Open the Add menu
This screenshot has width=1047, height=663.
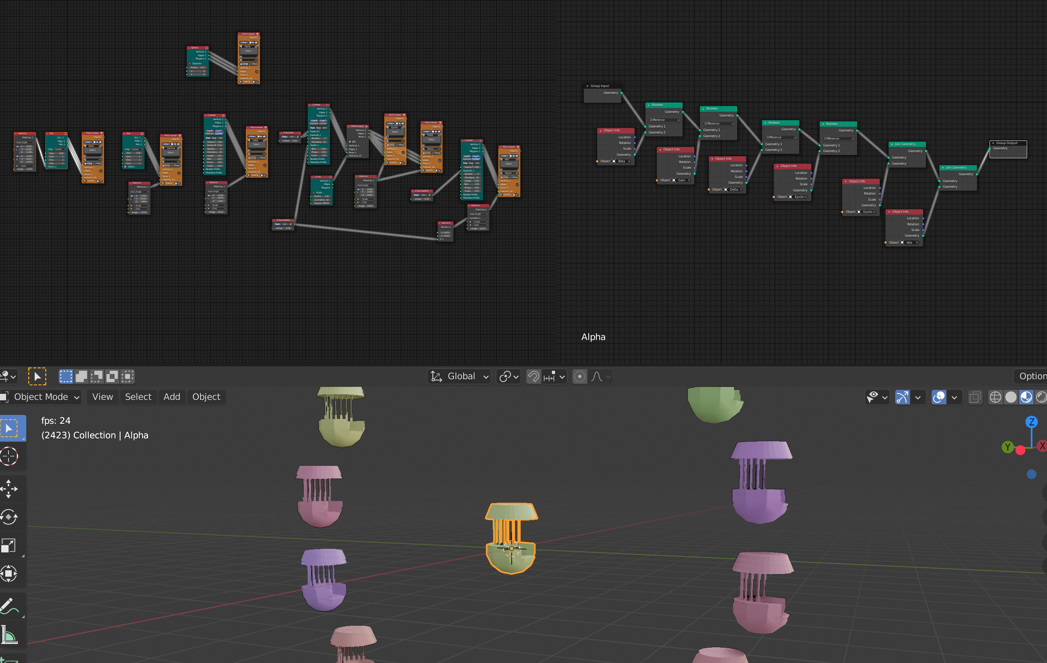click(x=172, y=397)
